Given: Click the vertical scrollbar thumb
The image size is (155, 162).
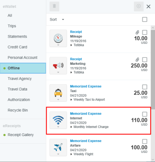Looking at the screenshot, I should point(153,70).
